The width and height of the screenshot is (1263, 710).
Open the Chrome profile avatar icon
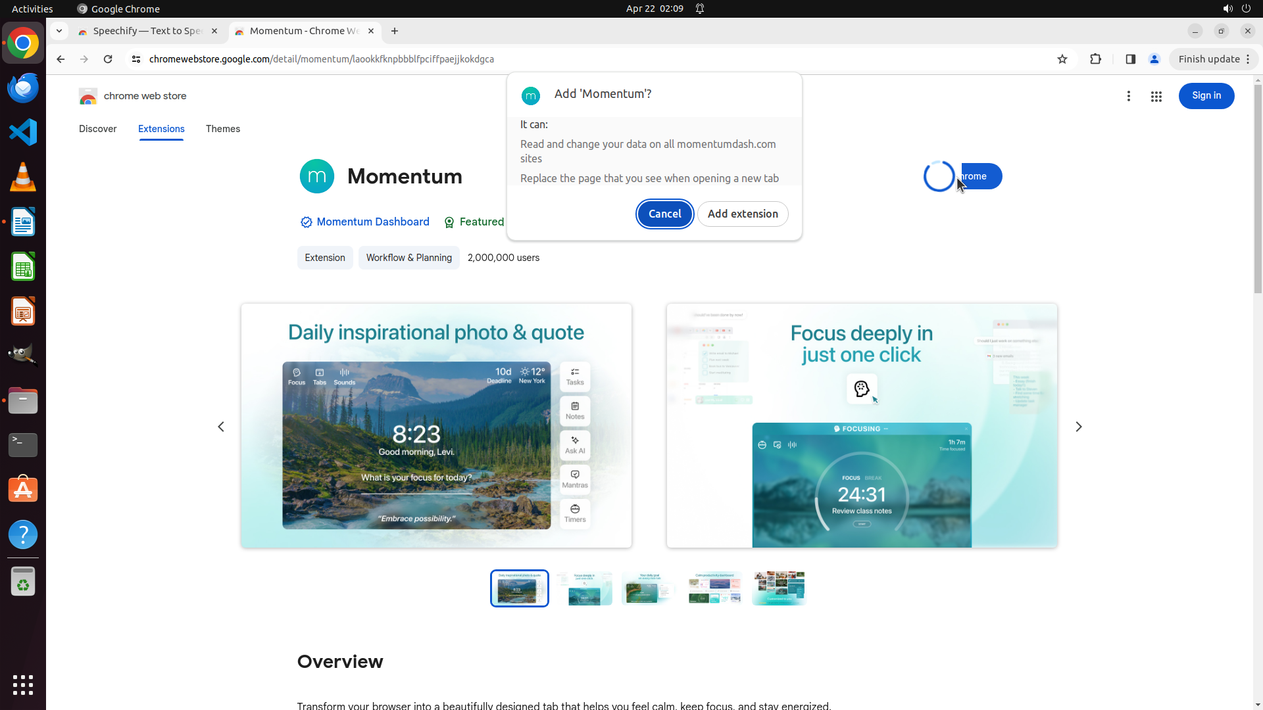click(1154, 59)
